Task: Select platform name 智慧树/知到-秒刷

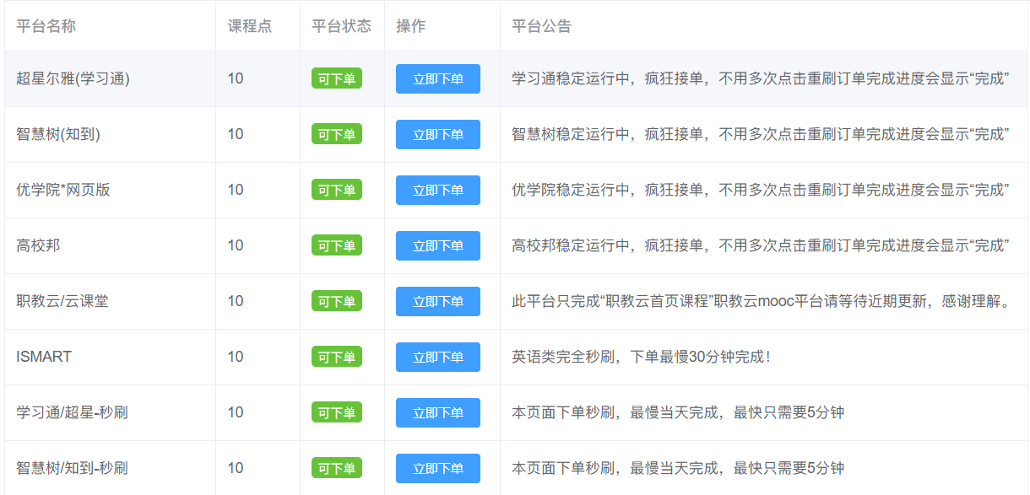Action: coord(72,468)
